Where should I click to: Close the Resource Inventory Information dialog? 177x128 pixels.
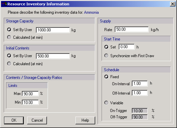tap(173, 4)
